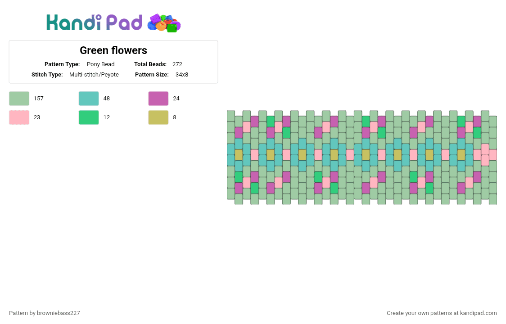Click the bead count 157
The width and height of the screenshot is (506, 324).
tap(38, 99)
